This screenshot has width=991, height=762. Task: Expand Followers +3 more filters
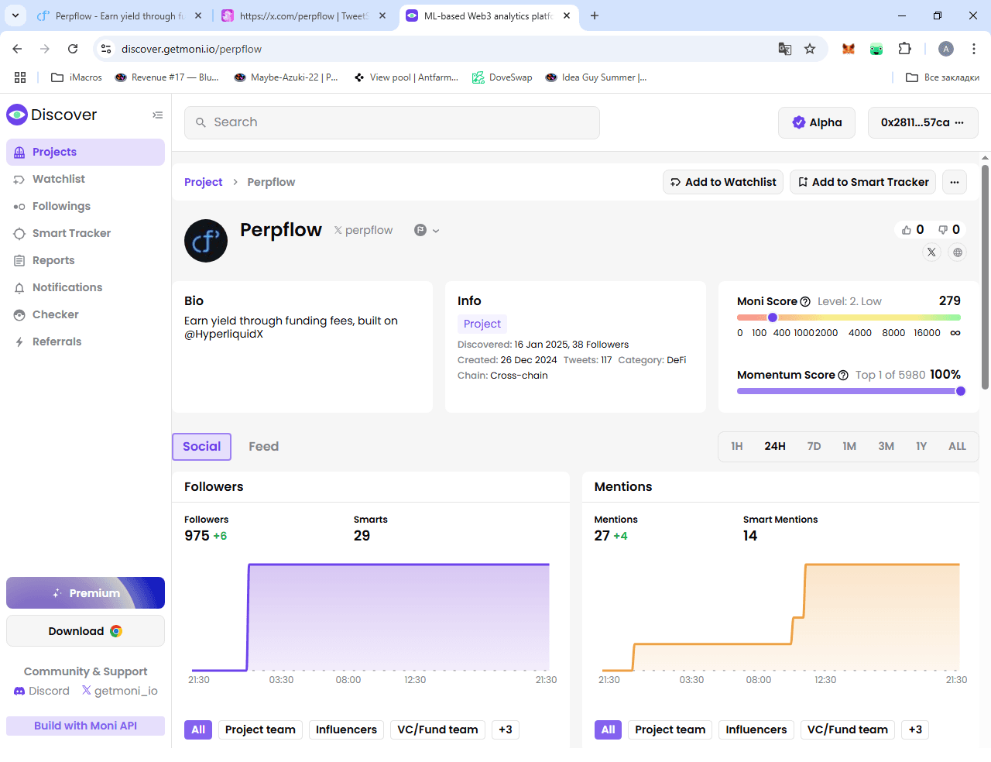coord(506,729)
